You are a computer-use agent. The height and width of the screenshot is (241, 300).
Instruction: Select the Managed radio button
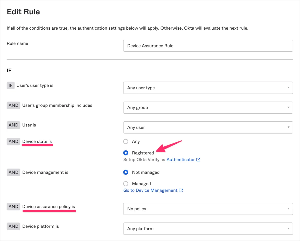click(x=126, y=184)
